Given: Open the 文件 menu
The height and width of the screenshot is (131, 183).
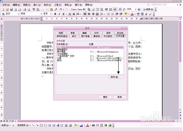Looking at the screenshot, I should 6,5.
